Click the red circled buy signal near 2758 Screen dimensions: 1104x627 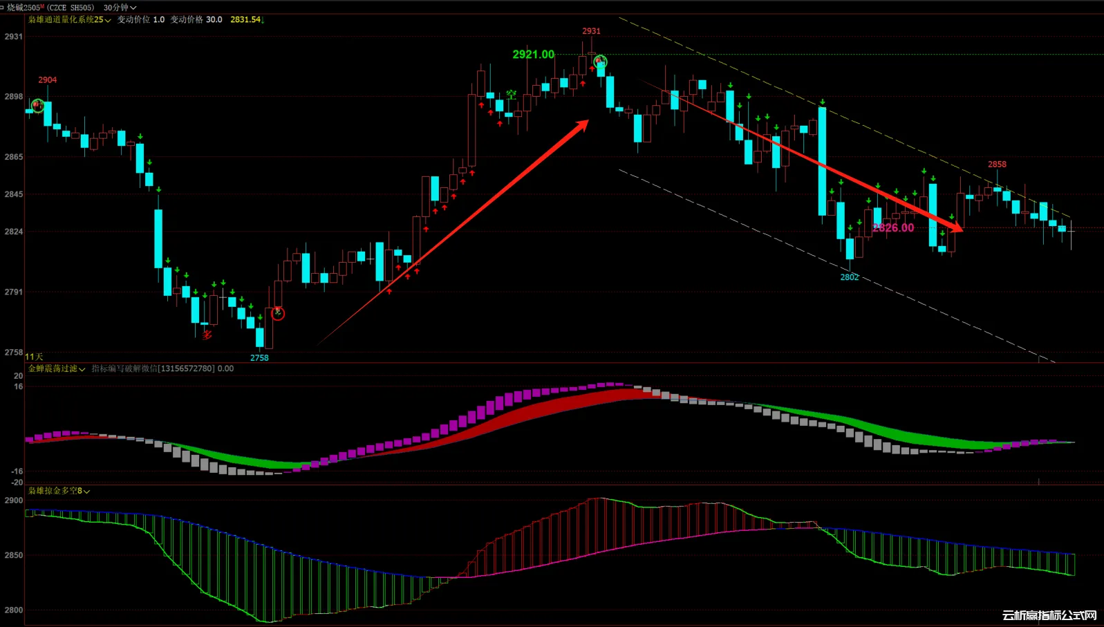pos(278,313)
